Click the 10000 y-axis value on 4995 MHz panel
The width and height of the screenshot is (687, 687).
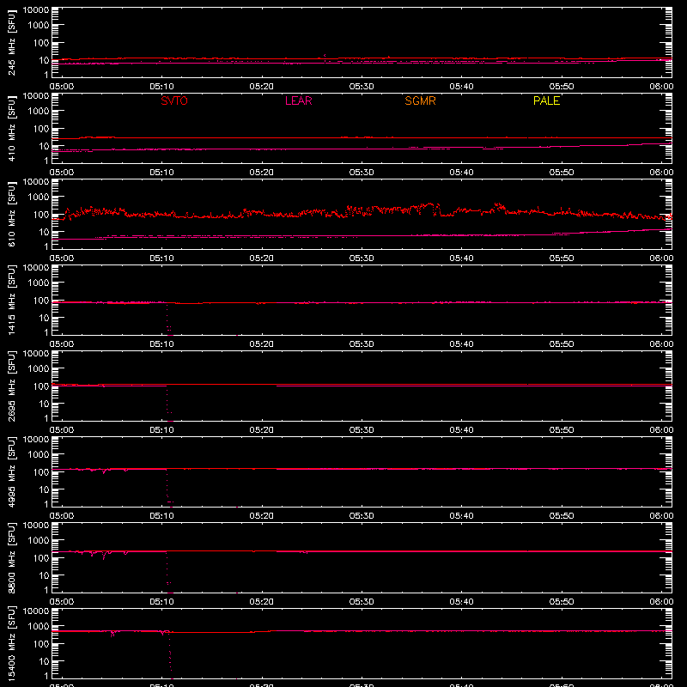coord(36,440)
